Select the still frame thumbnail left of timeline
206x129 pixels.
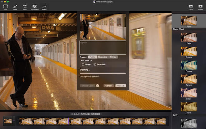[8, 121]
